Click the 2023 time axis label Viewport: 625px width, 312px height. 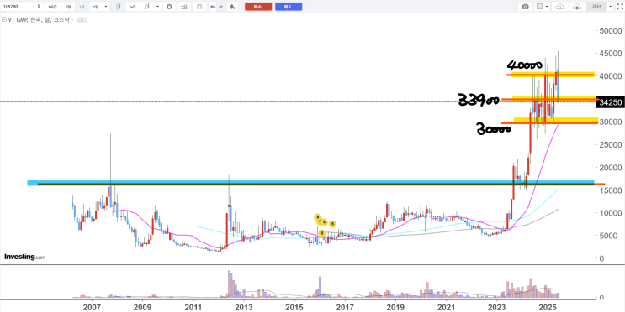click(x=497, y=307)
